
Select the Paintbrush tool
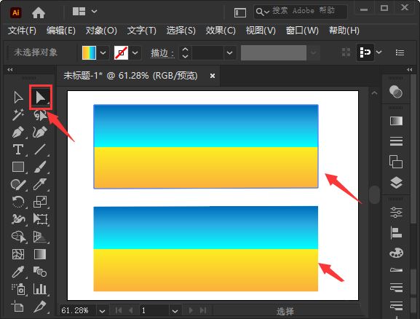tap(40, 167)
